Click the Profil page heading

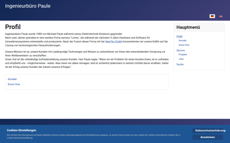[13, 27]
